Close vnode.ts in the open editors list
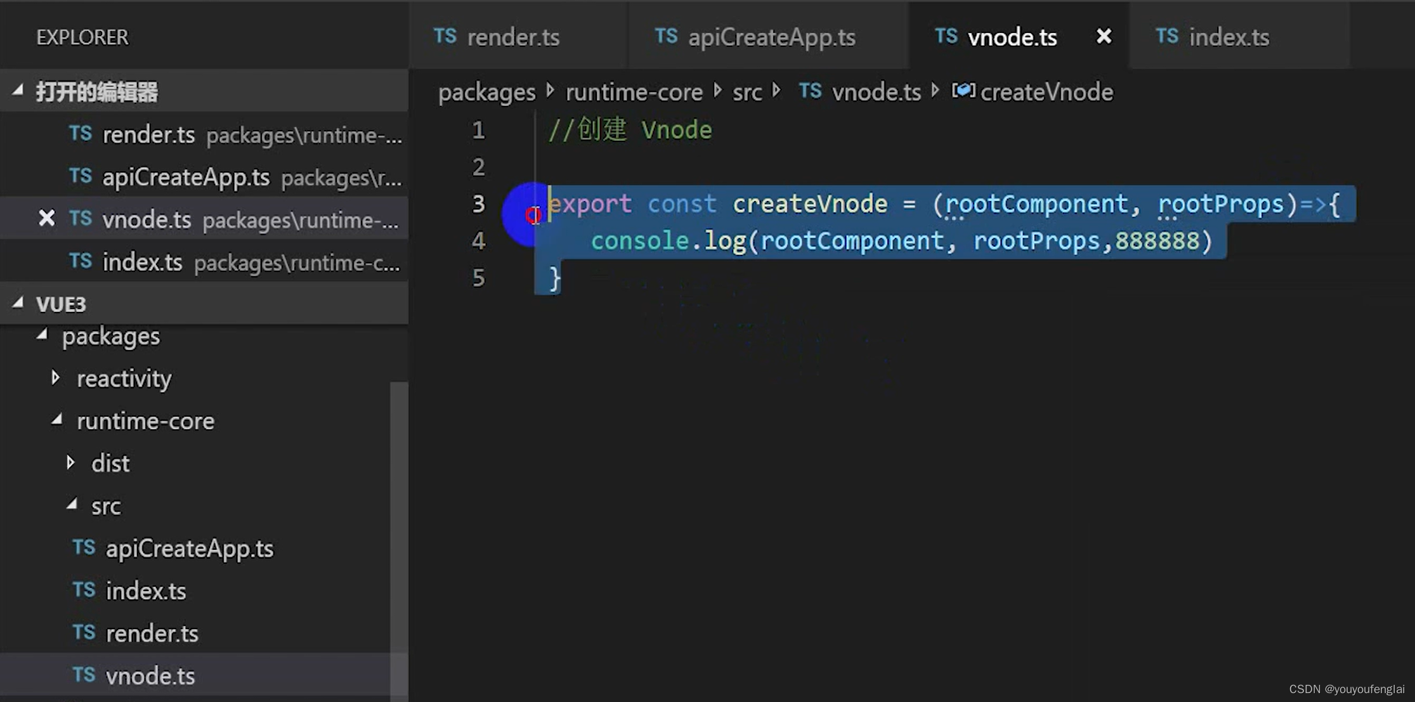 point(46,218)
